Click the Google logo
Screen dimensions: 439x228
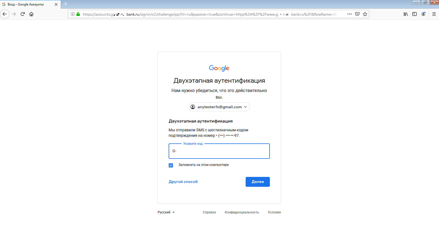coord(219,68)
